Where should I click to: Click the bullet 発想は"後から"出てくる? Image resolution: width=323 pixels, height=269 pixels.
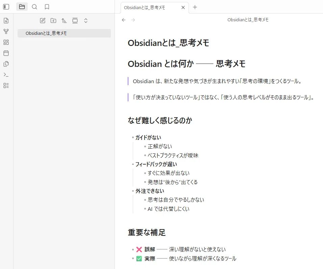(x=173, y=182)
